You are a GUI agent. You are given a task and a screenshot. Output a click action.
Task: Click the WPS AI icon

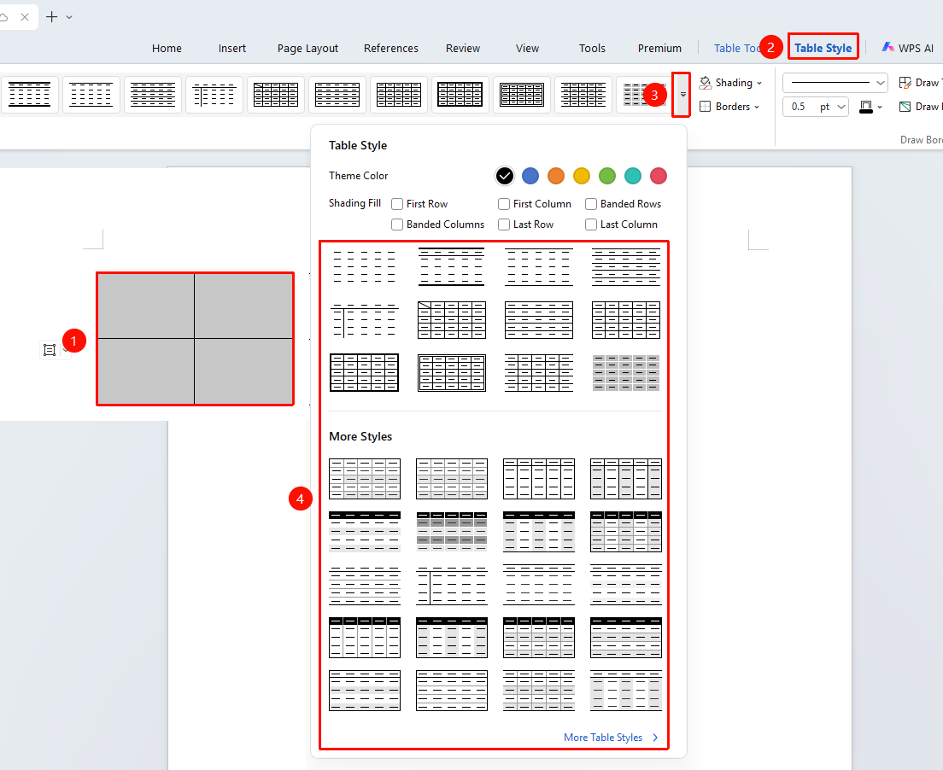(887, 48)
